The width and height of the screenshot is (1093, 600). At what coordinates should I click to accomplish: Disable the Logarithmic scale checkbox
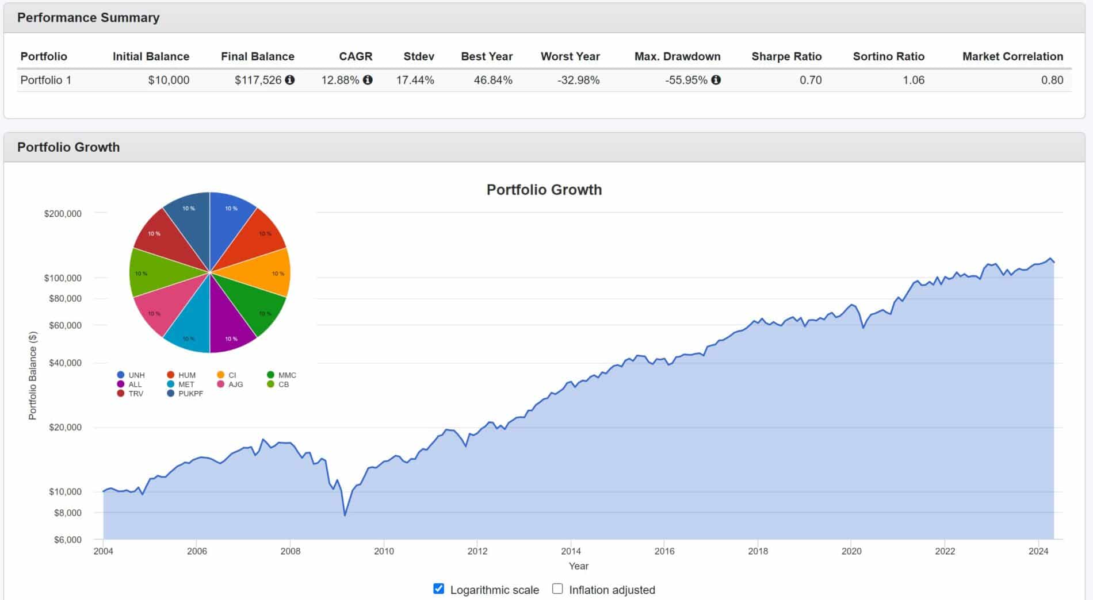(438, 589)
